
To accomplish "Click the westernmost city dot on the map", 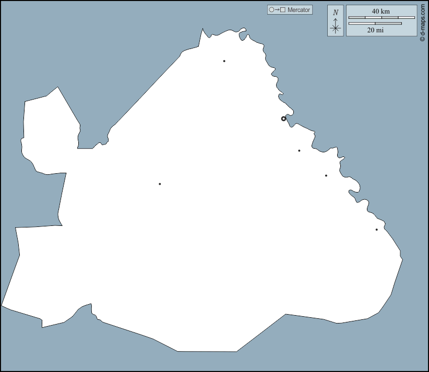I will 160,184.
